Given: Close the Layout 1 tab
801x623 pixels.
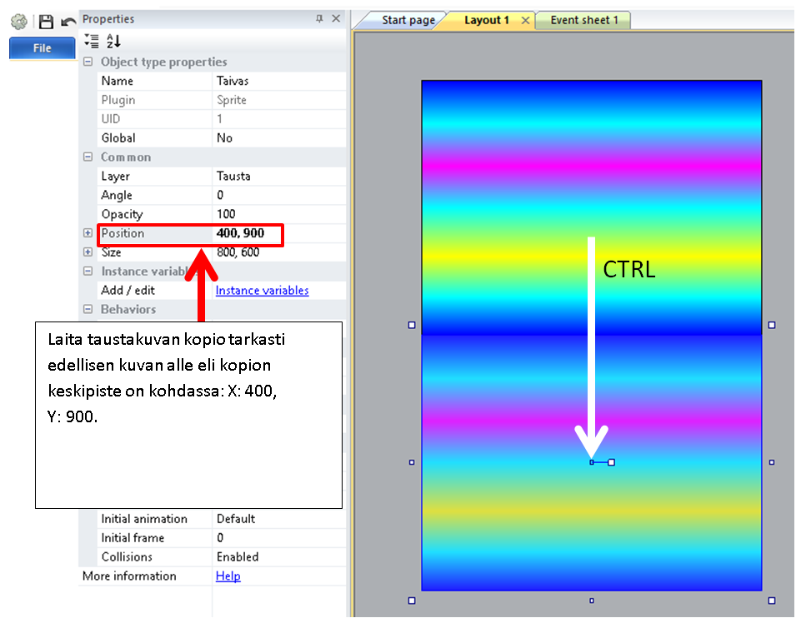Looking at the screenshot, I should (x=525, y=20).
